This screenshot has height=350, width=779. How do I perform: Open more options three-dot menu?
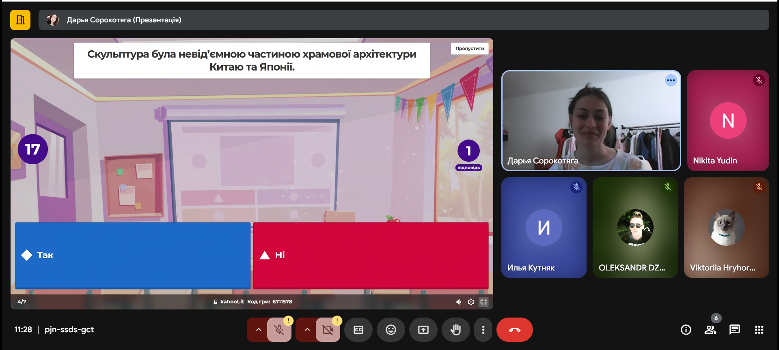[483, 330]
